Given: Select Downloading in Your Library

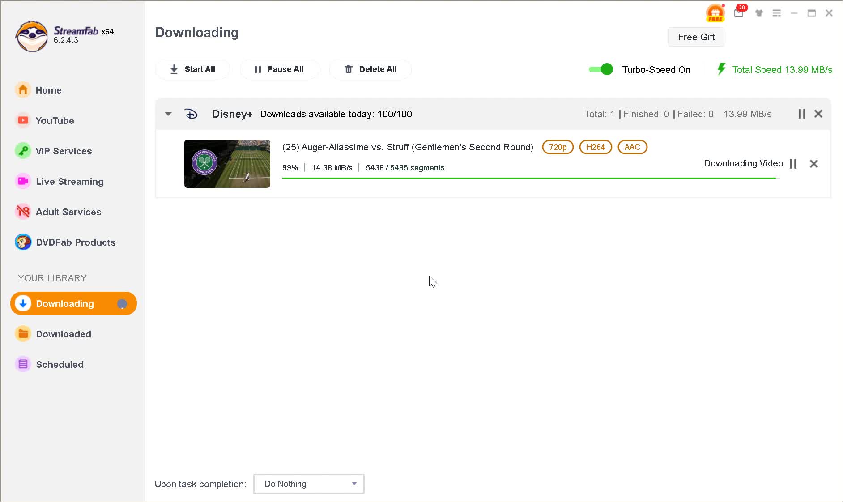Looking at the screenshot, I should tap(73, 303).
